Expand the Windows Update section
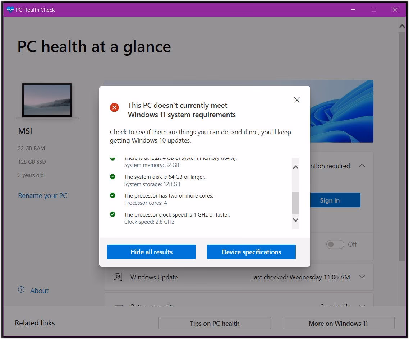The width and height of the screenshot is (409, 339). 362,277
